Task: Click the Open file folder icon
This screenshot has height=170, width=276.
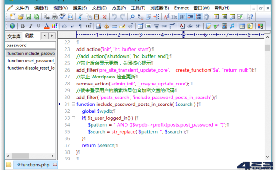Action: tap(20, 17)
